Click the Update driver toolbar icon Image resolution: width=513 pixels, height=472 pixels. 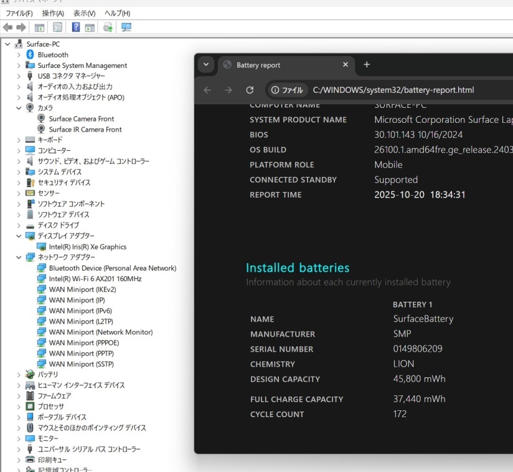tap(108, 27)
